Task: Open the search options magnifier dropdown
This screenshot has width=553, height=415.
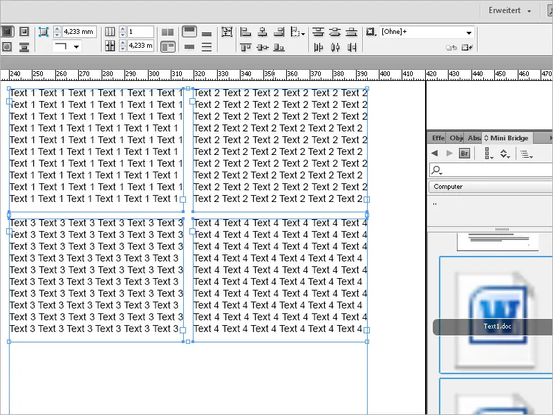Action: click(x=437, y=170)
